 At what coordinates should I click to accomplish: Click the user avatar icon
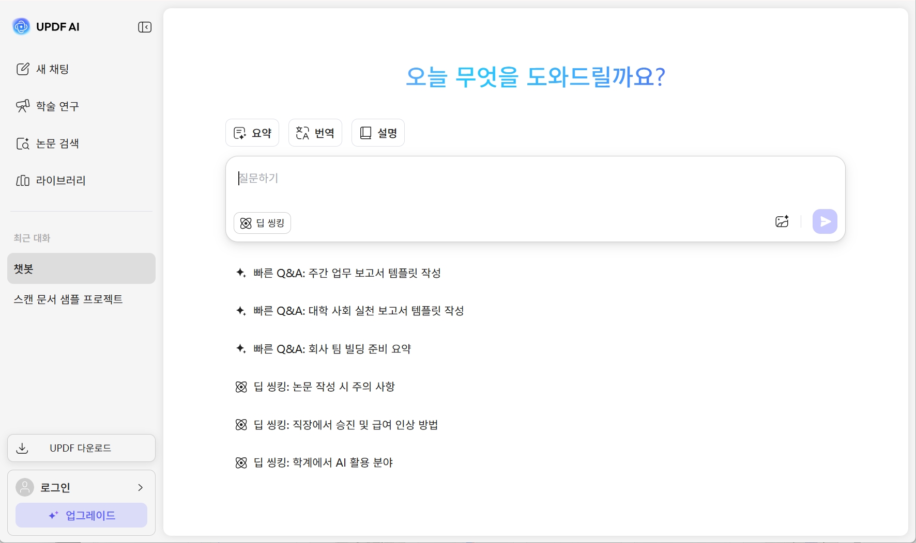pos(25,487)
